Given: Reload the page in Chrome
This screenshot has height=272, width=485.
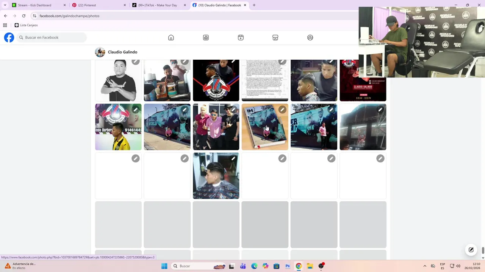Looking at the screenshot, I should coord(23,16).
